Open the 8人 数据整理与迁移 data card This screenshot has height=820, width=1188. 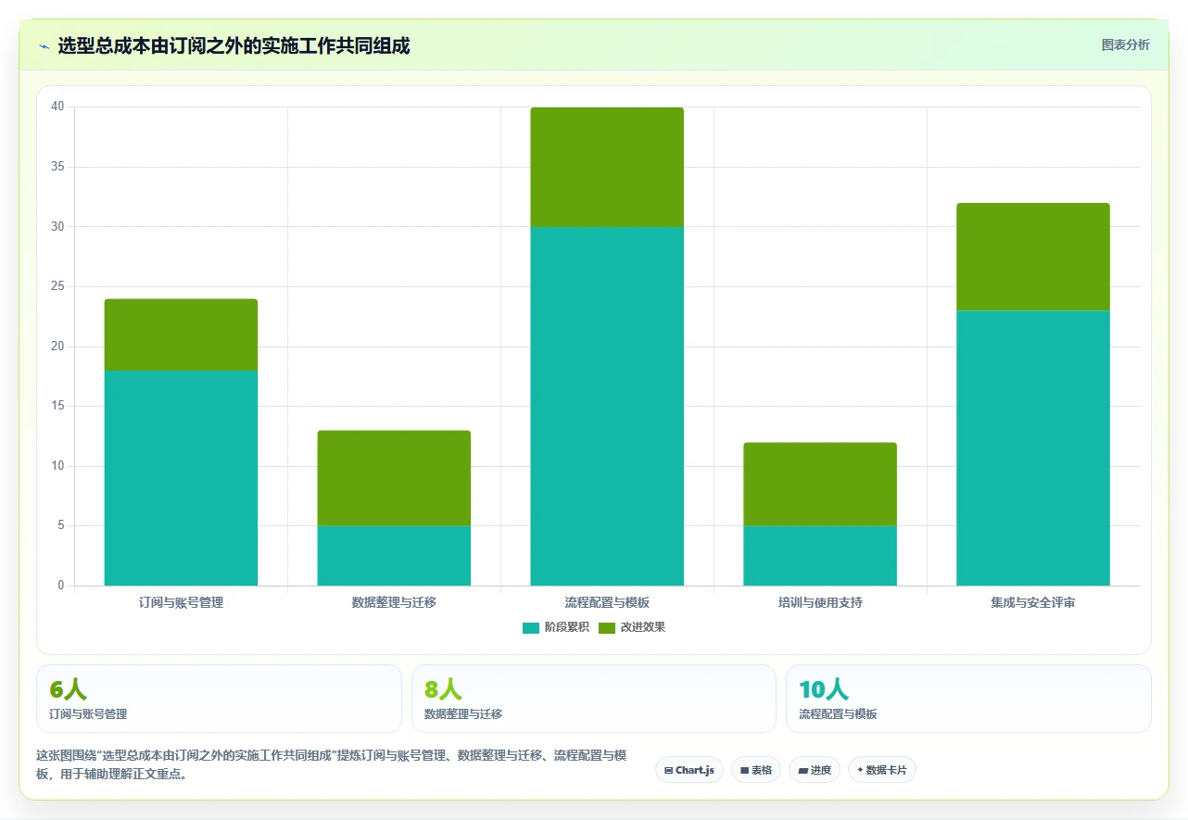[x=594, y=699]
